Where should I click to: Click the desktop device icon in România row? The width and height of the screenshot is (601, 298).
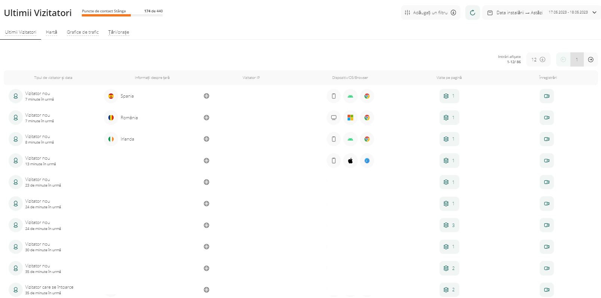pyautogui.click(x=334, y=118)
